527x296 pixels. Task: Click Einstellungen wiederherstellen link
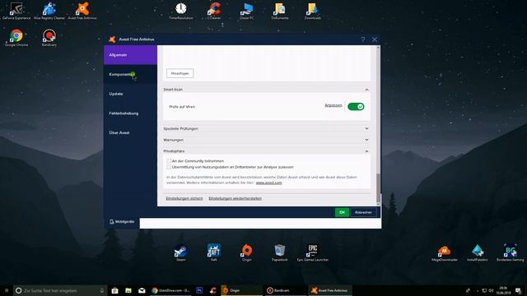point(235,198)
